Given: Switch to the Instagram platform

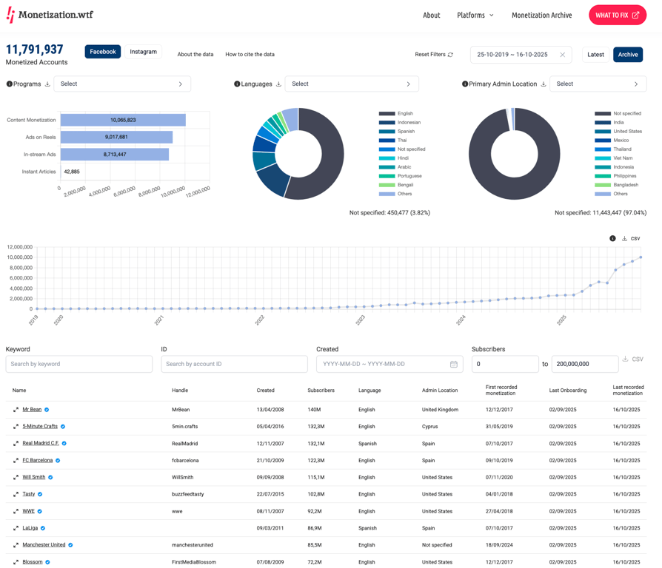Looking at the screenshot, I should 143,52.
